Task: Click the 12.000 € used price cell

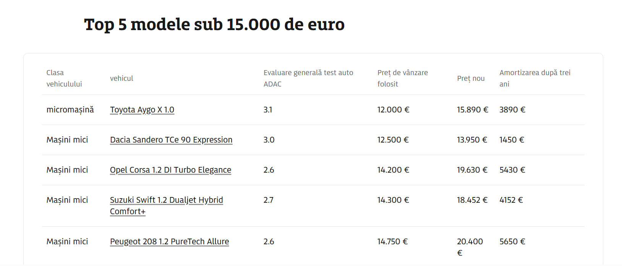Action: (x=393, y=110)
